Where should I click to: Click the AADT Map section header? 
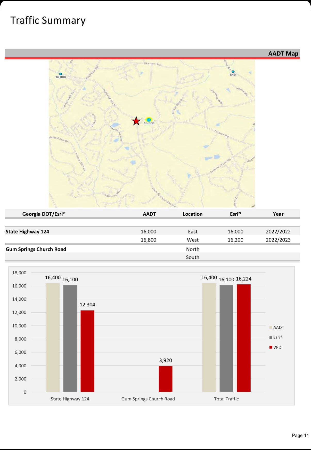283,53
